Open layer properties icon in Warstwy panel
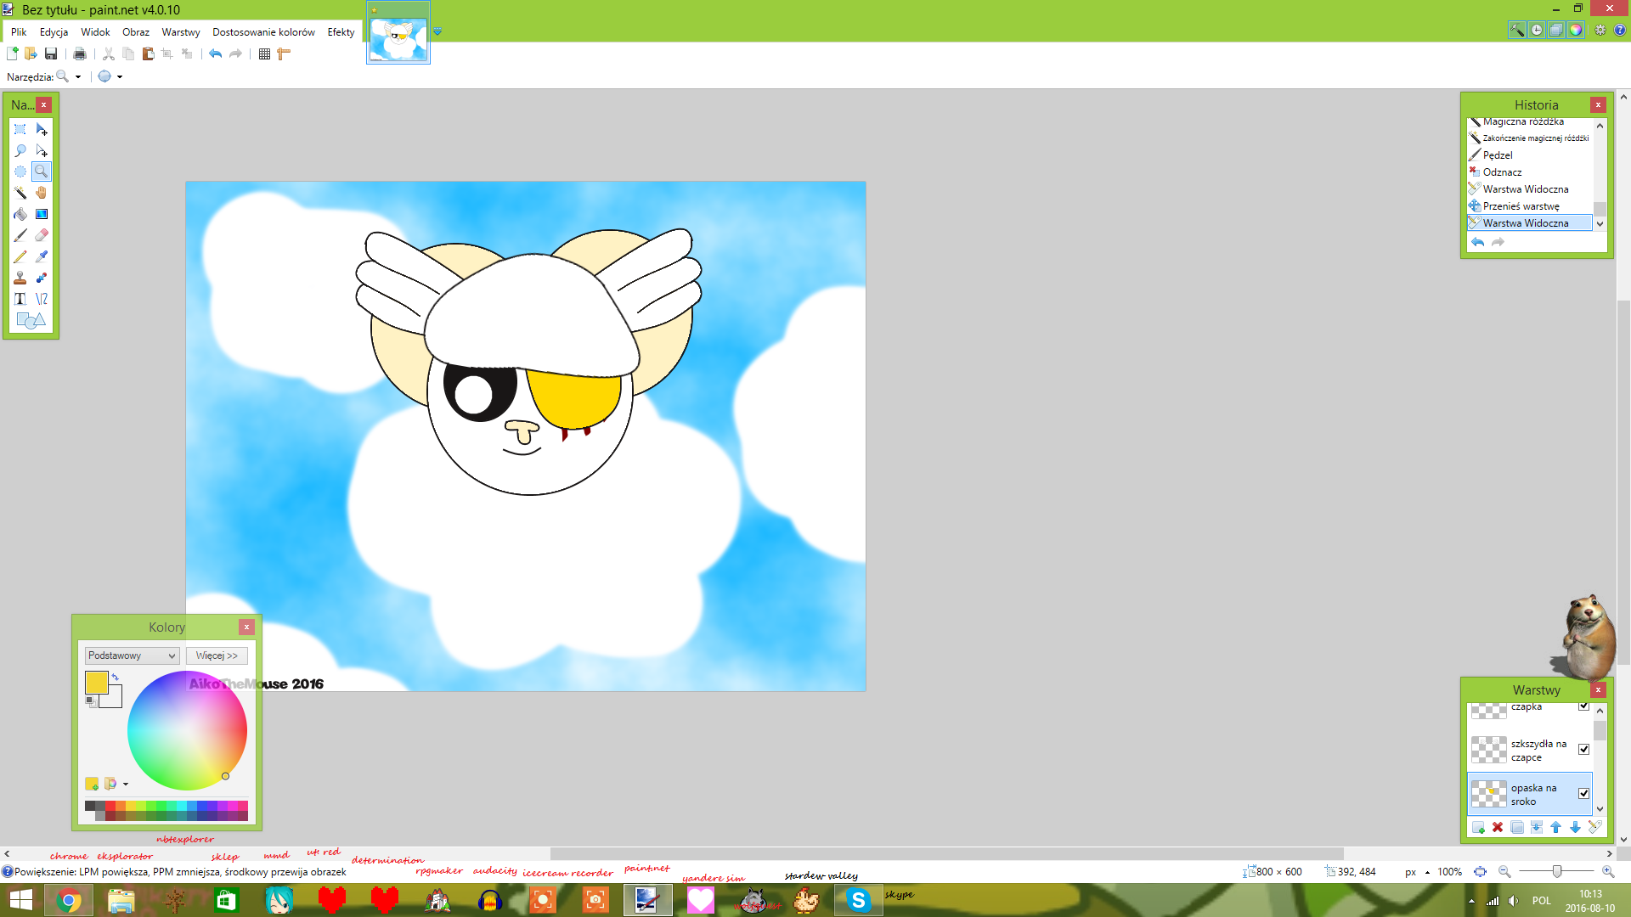This screenshot has width=1631, height=917. (x=1595, y=827)
